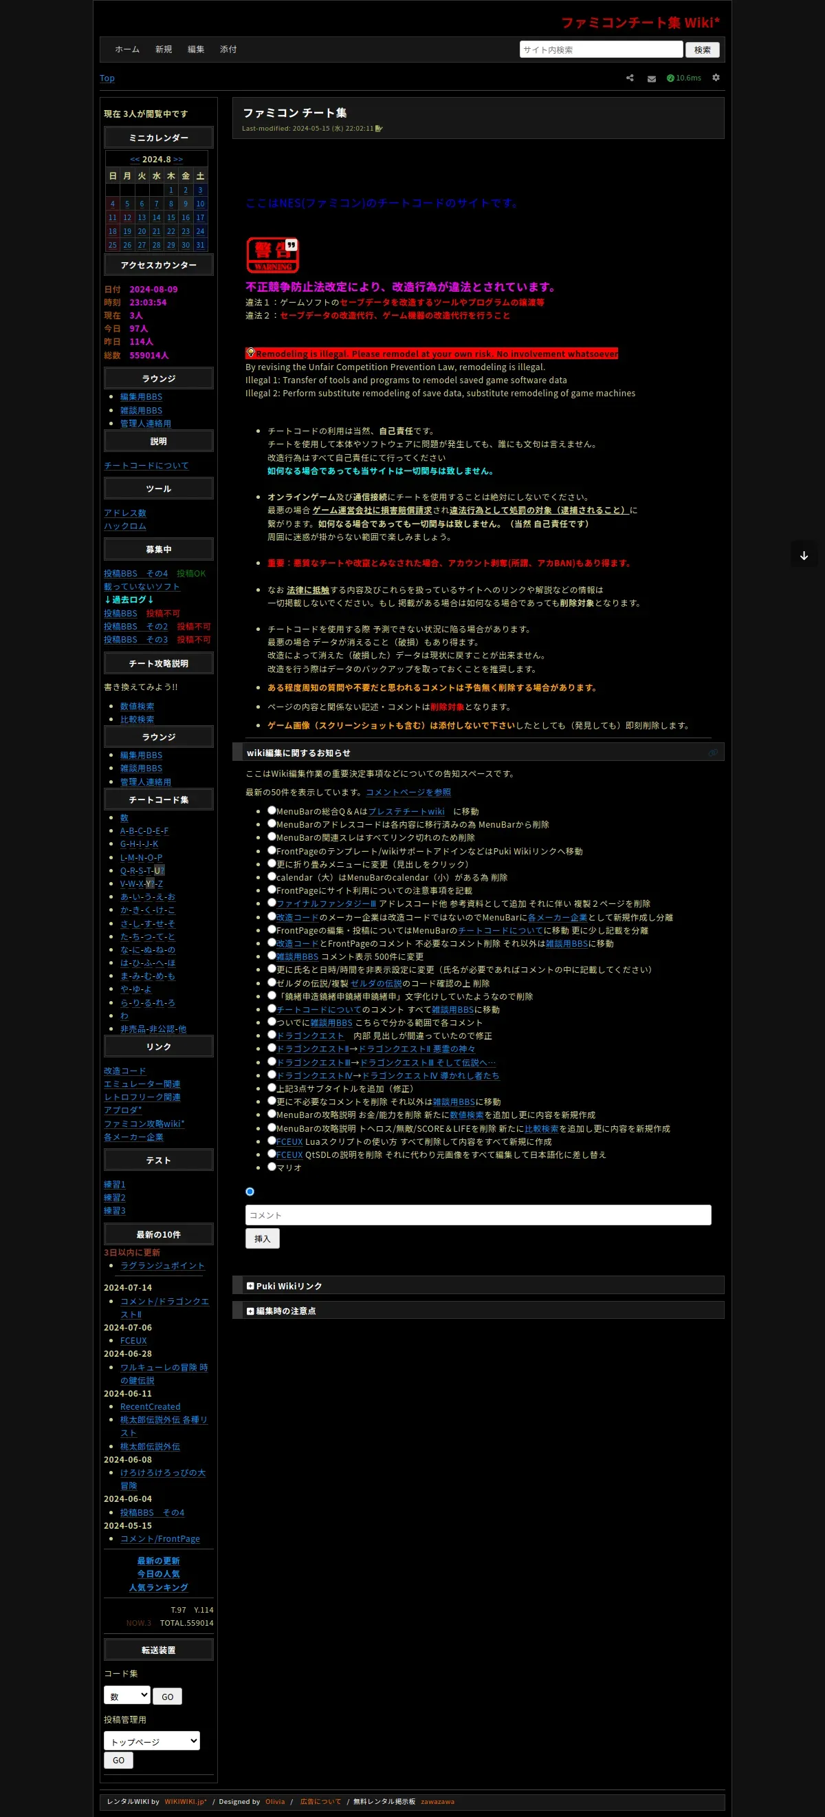Click the 検索 search button
825x1817 pixels.
[703, 50]
